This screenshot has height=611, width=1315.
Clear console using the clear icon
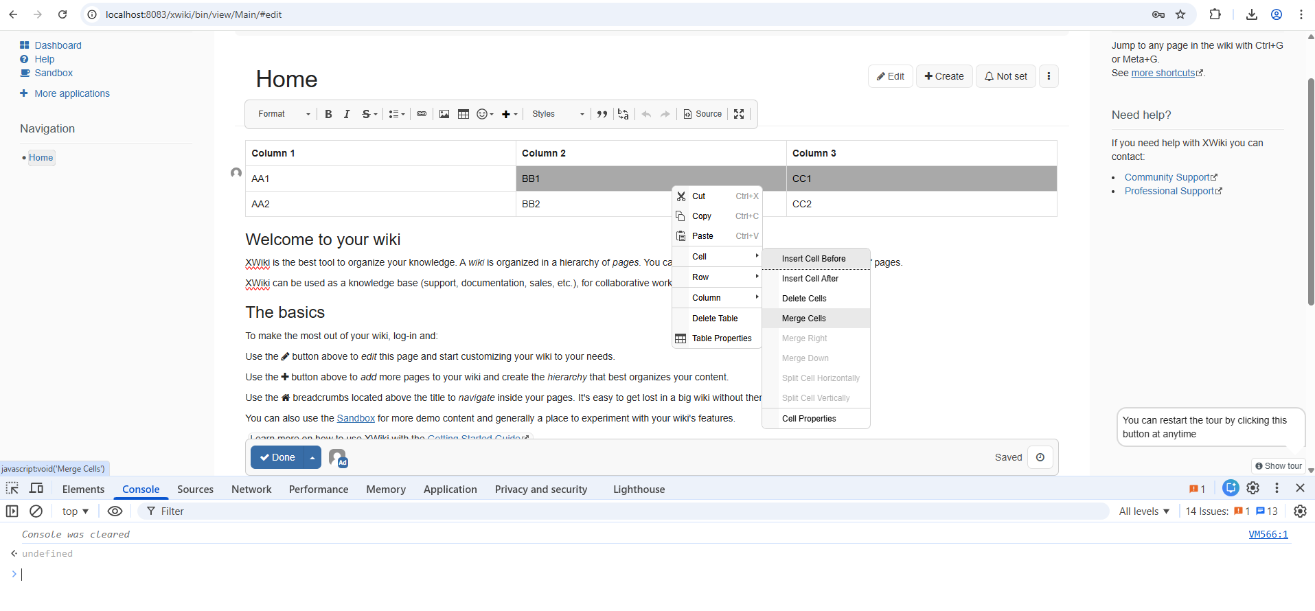click(36, 511)
